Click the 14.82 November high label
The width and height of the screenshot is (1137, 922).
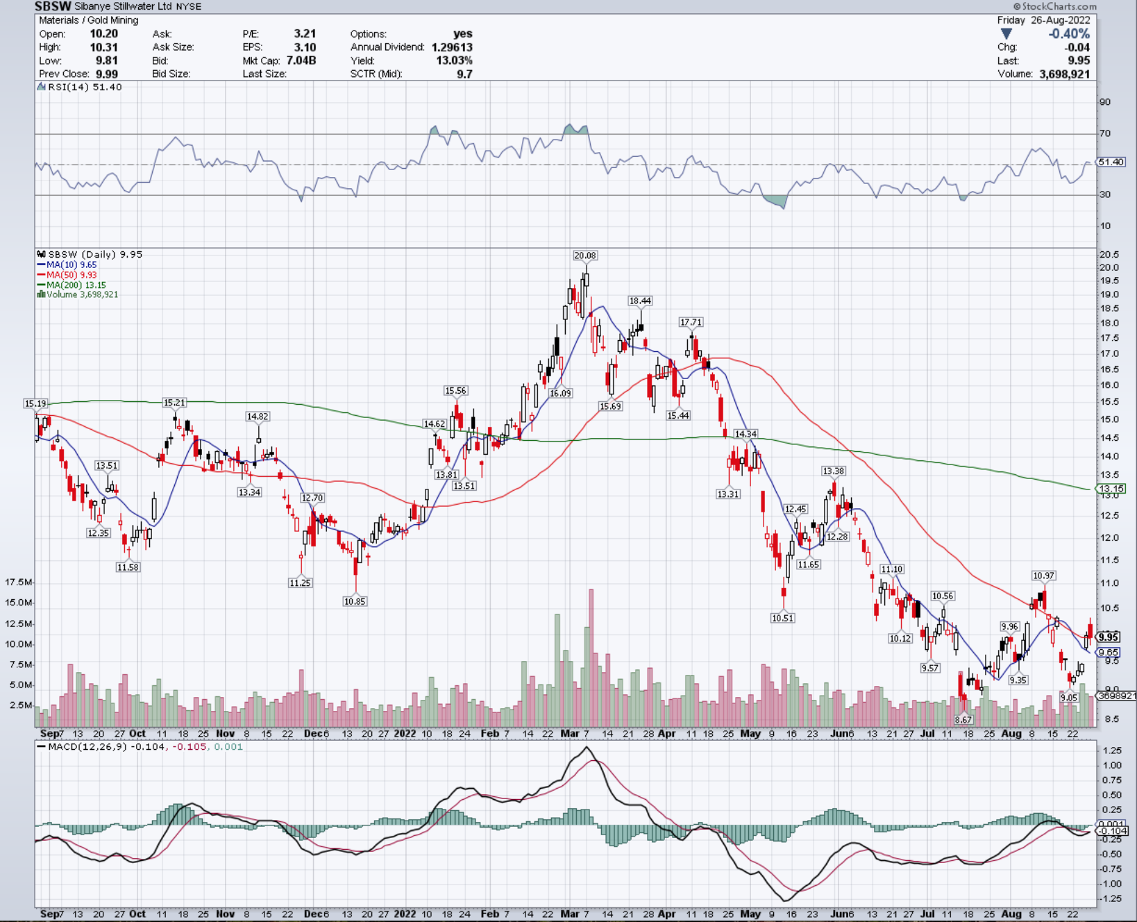pyautogui.click(x=258, y=417)
